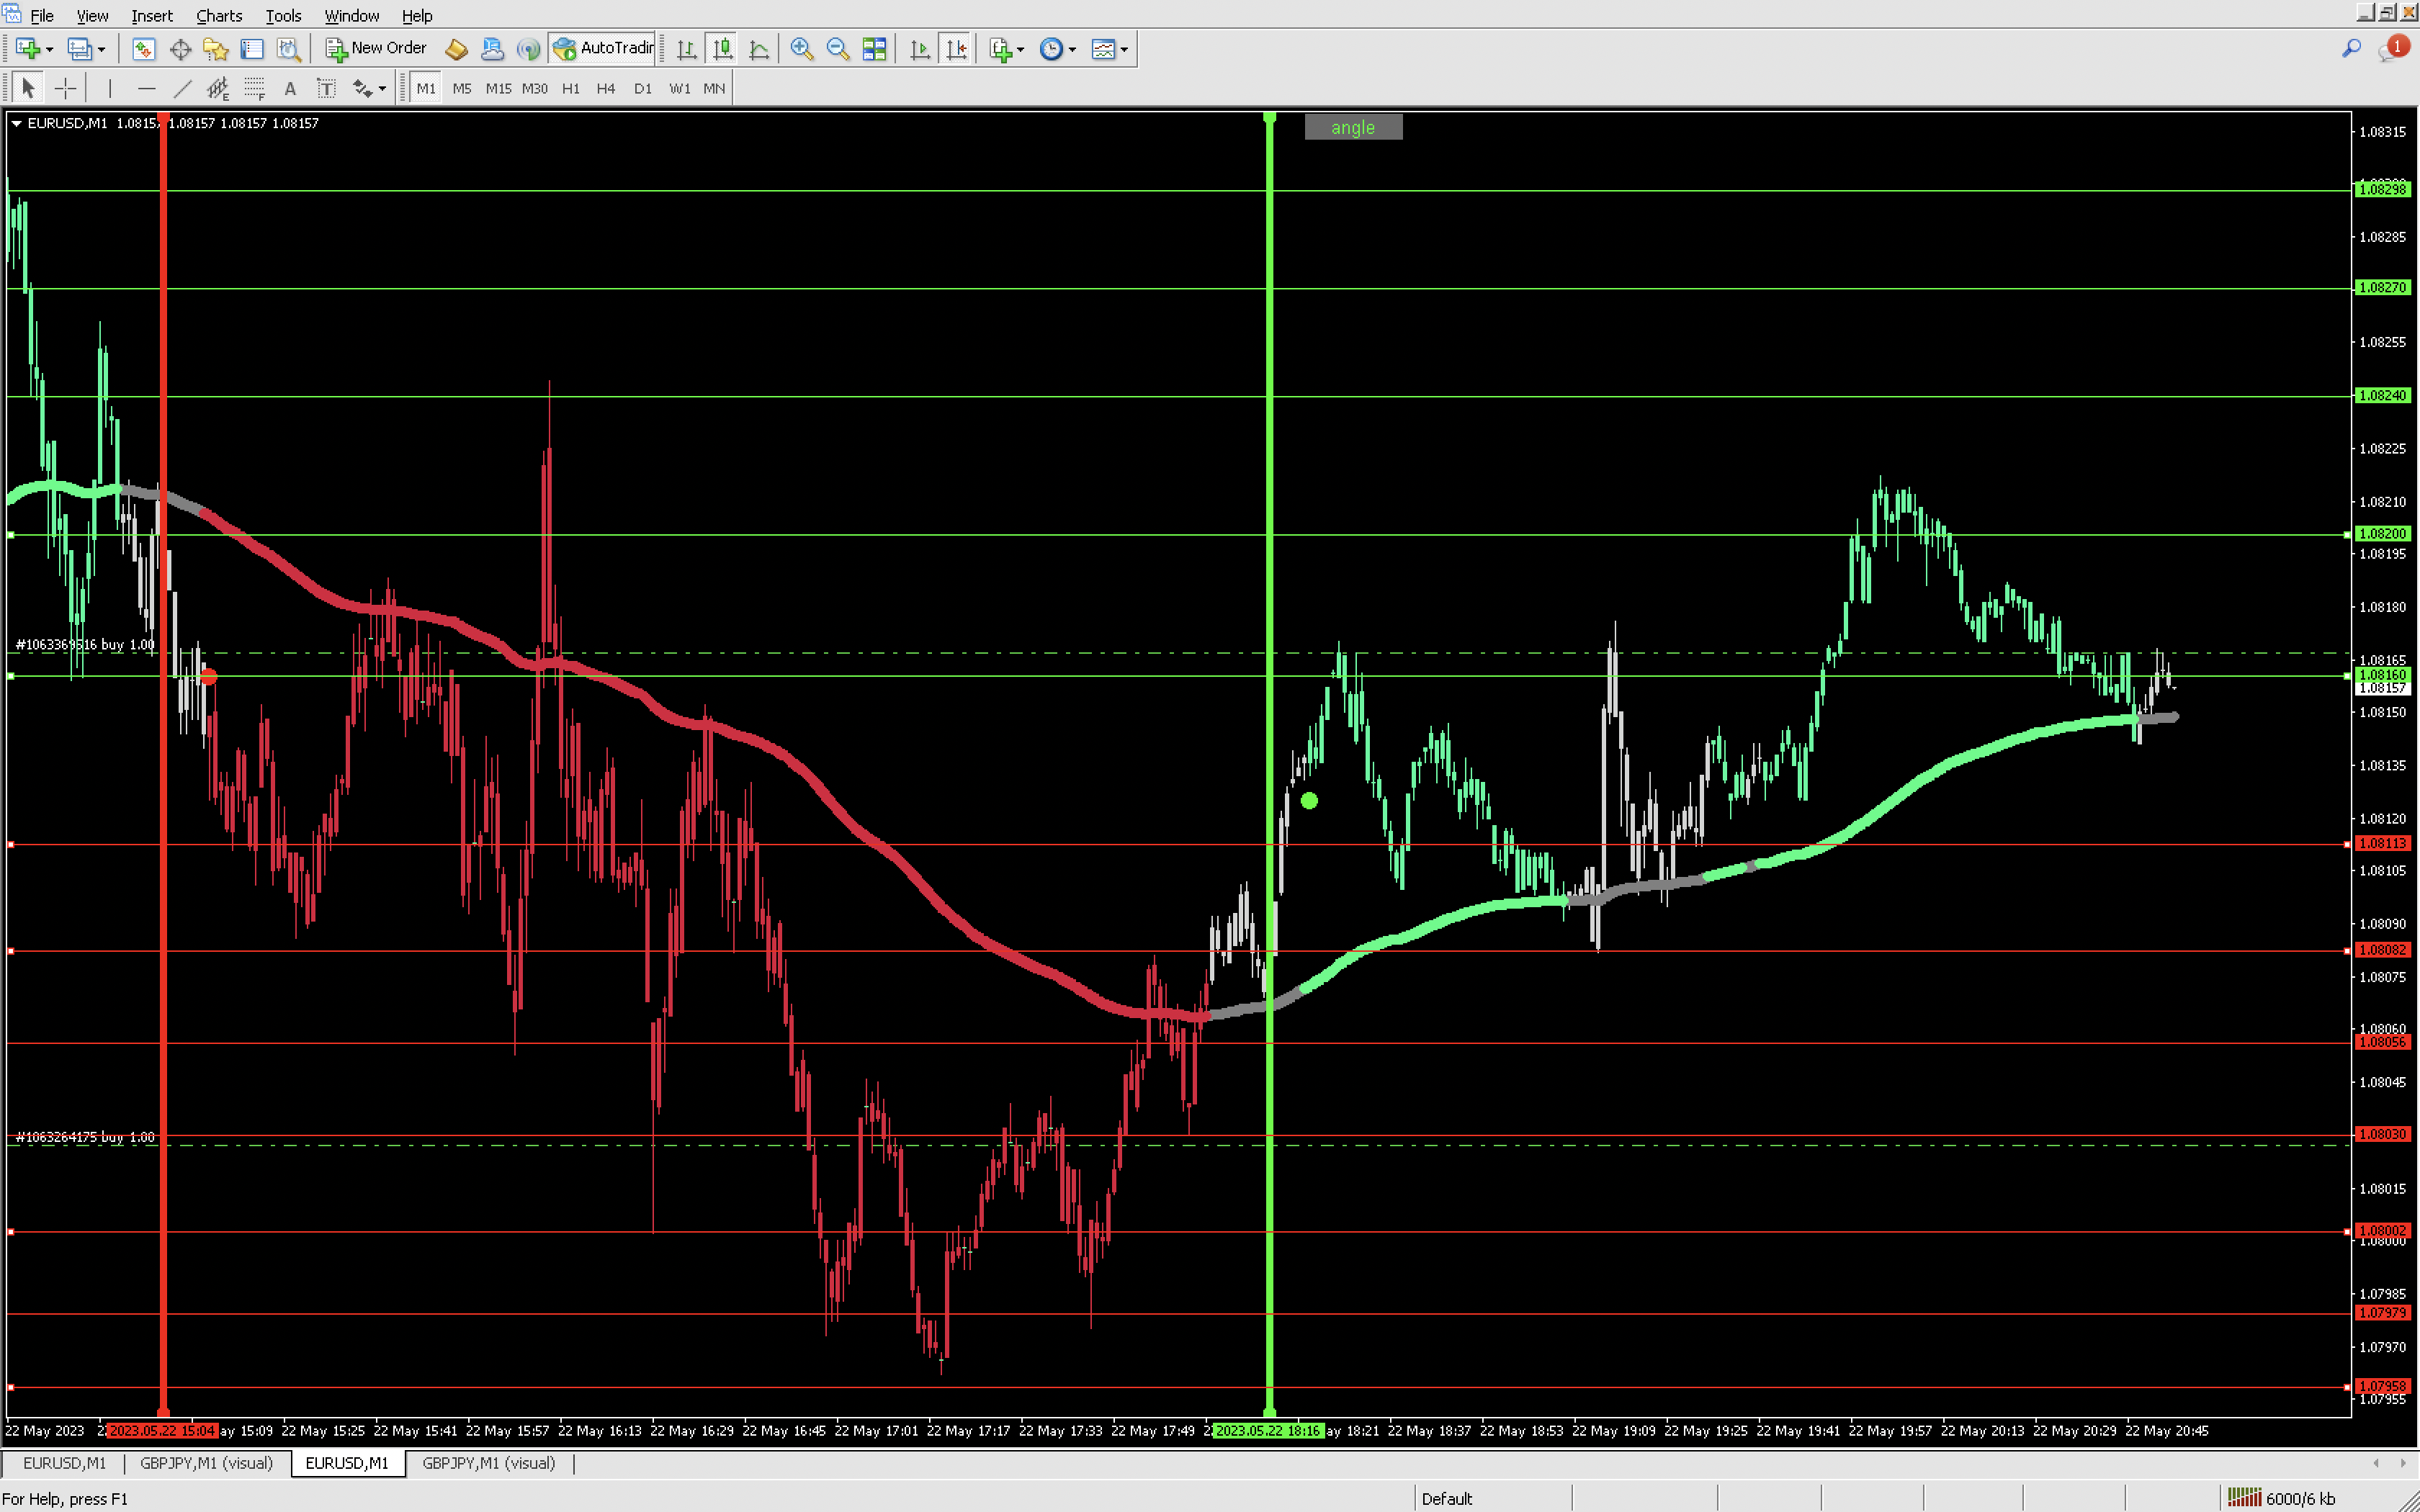Expand the new chart dropdown arrow
The height and width of the screenshot is (1512, 2420).
(49, 49)
